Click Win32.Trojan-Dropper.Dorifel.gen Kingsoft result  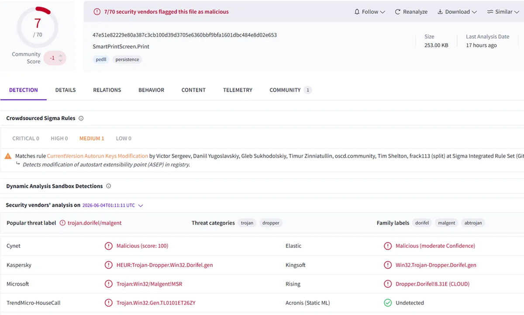[436, 265]
